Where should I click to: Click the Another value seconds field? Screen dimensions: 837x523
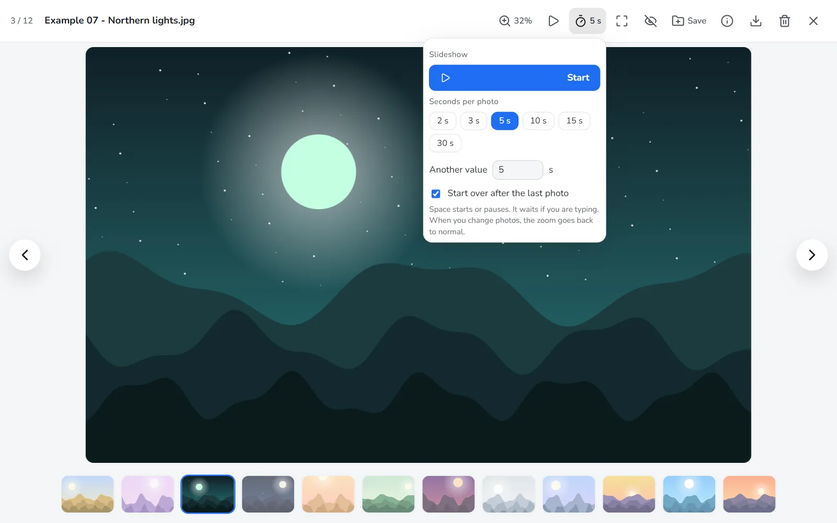click(517, 170)
